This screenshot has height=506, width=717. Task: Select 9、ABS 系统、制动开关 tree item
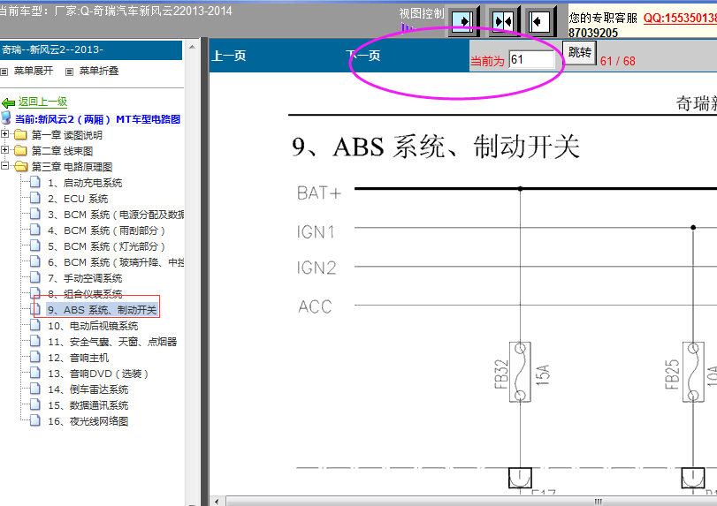(102, 310)
